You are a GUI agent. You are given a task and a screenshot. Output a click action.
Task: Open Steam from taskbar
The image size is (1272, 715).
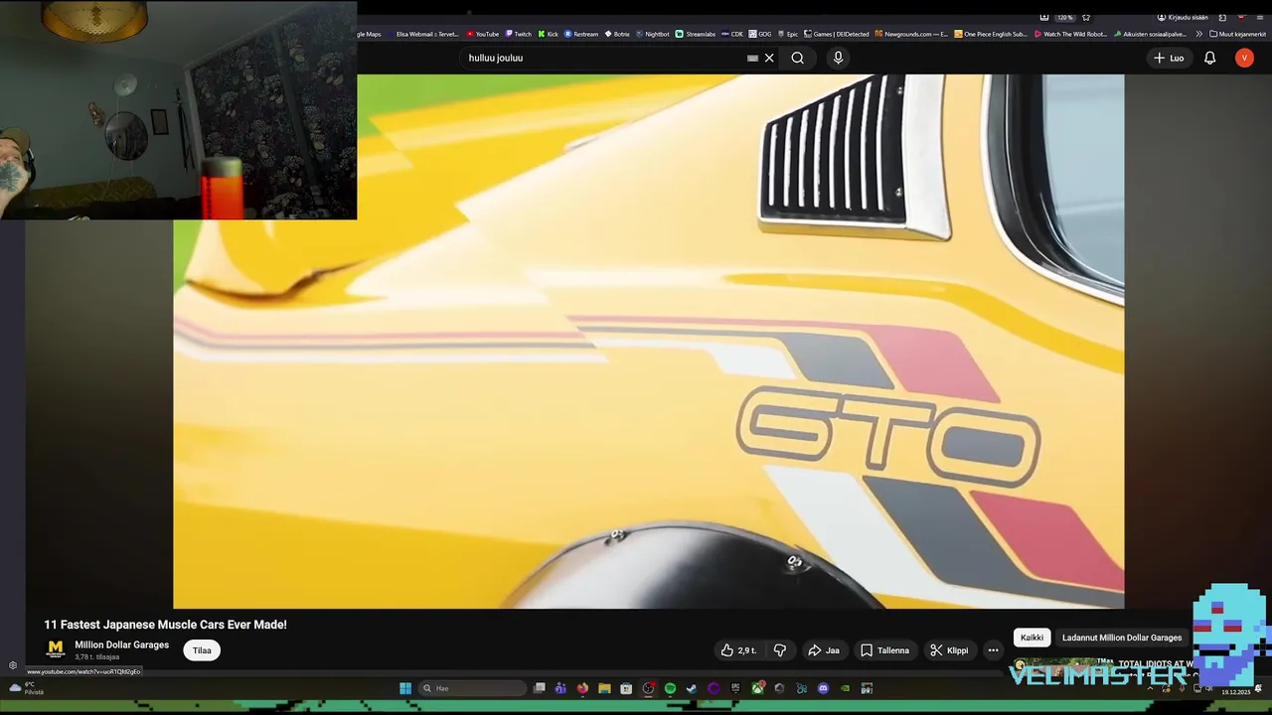tap(692, 688)
